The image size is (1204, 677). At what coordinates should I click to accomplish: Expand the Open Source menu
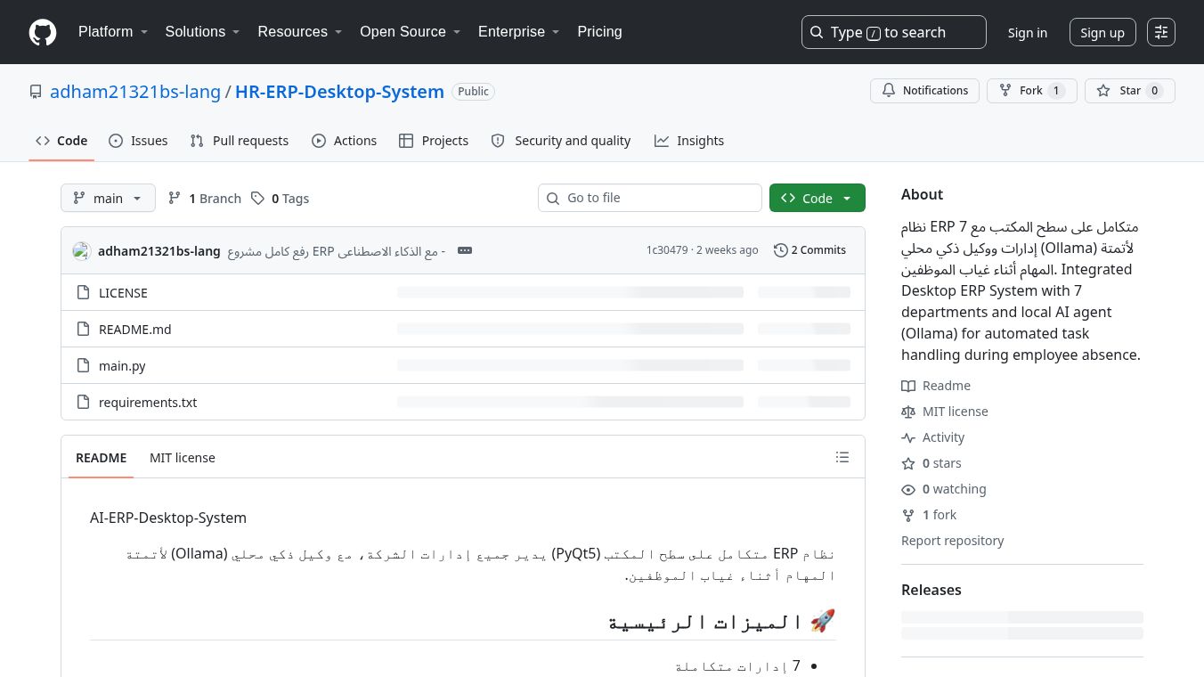tap(411, 32)
